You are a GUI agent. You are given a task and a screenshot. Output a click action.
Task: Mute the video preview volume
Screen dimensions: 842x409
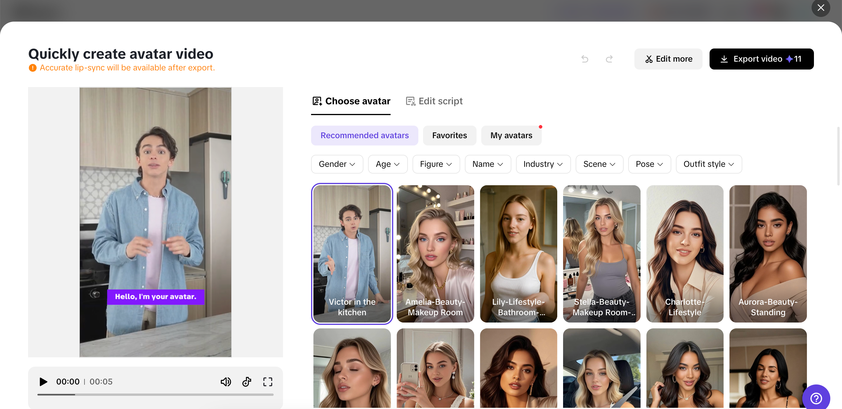(226, 382)
